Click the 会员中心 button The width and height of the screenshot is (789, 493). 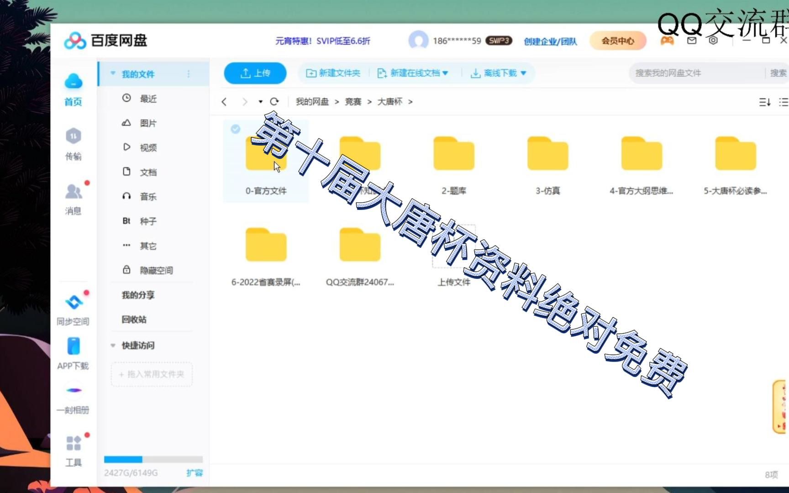tap(618, 41)
